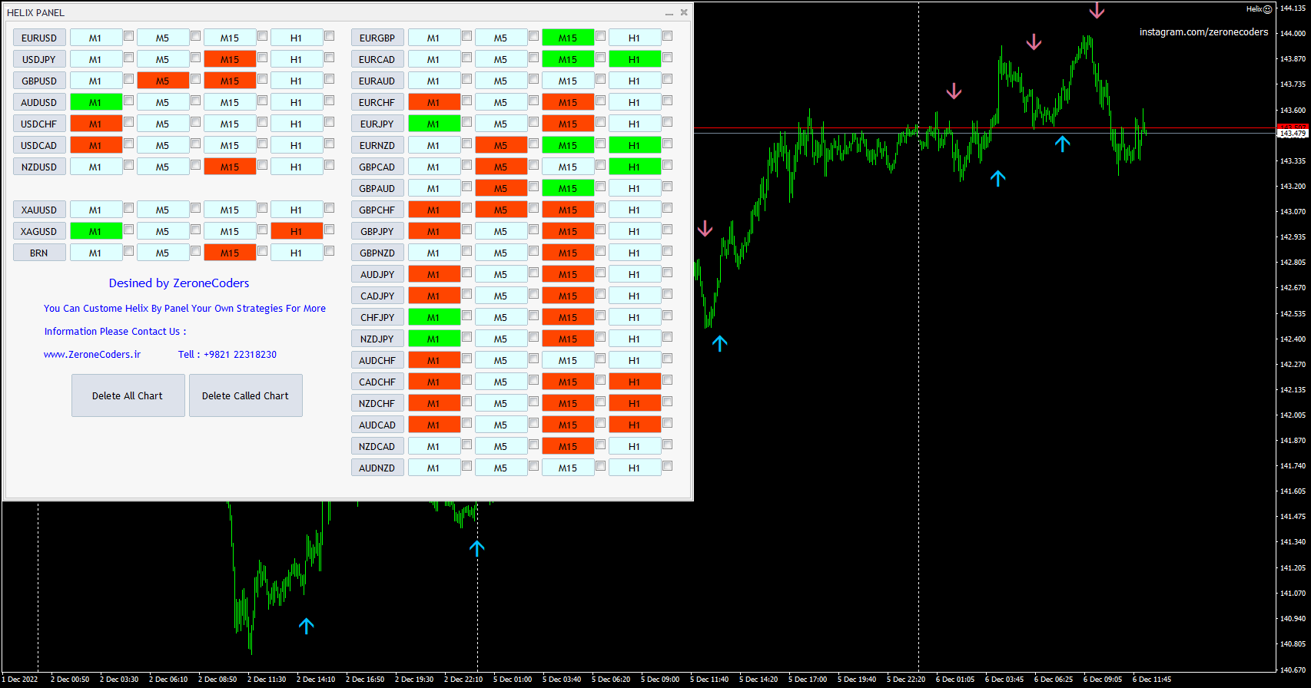This screenshot has width=1311, height=688.
Task: Open the green M1 chart for AUDUSD
Action: click(x=96, y=102)
